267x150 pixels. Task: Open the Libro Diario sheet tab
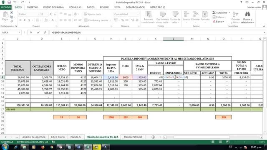58,137
